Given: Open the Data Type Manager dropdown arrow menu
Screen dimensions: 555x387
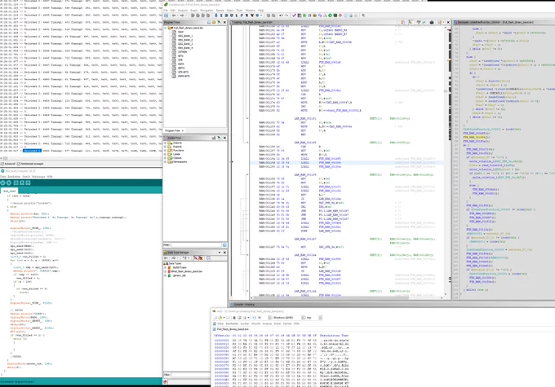Looking at the screenshot, I should (220, 253).
